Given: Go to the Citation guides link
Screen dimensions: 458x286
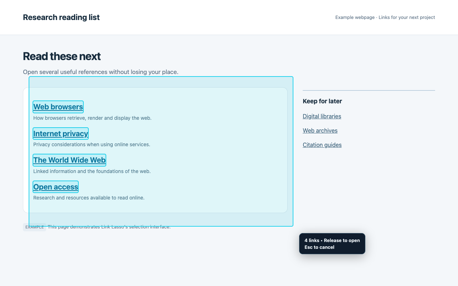Looking at the screenshot, I should tap(322, 145).
